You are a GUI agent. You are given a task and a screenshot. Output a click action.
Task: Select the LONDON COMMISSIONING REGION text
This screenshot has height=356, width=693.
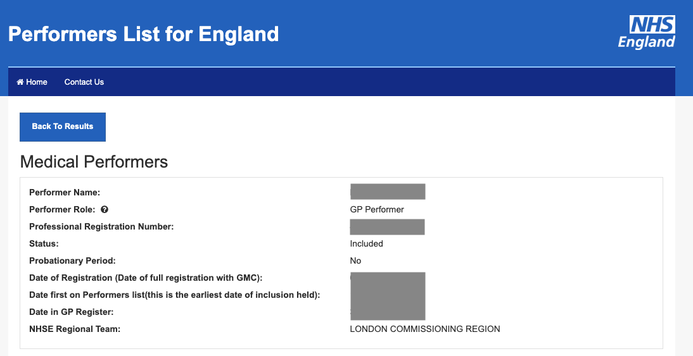(x=425, y=329)
